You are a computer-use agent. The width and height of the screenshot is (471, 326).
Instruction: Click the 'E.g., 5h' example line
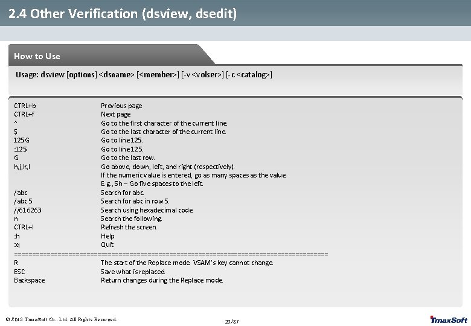coord(152,184)
